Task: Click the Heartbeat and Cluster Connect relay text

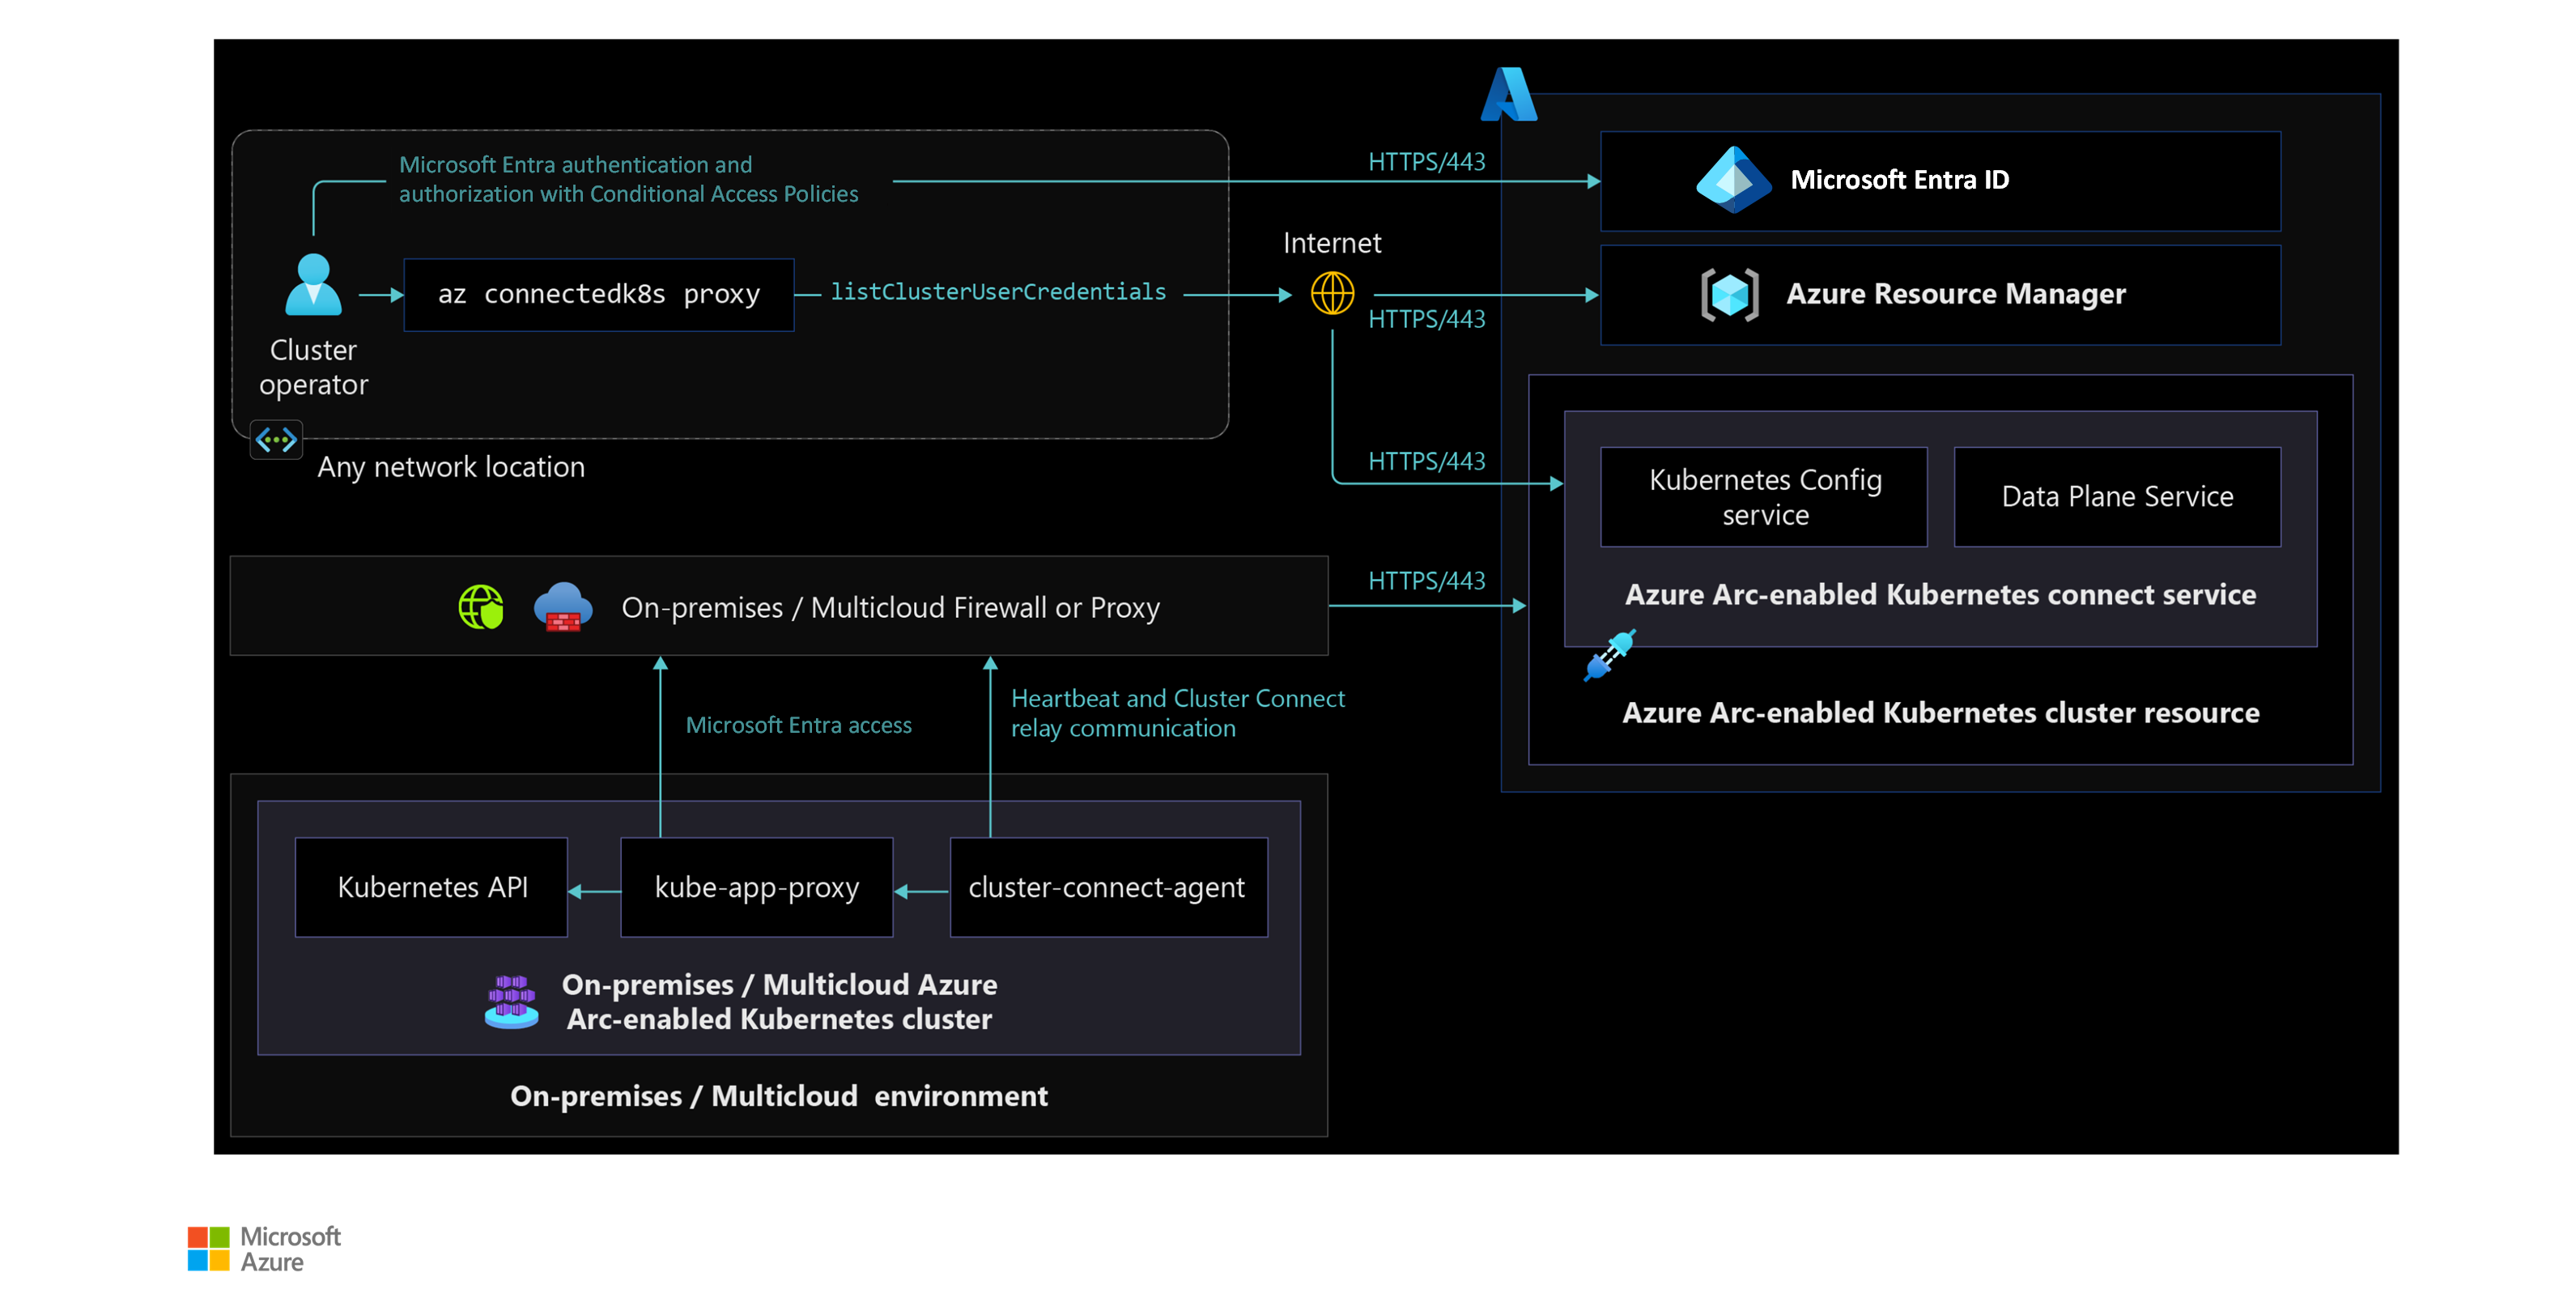Action: (x=1177, y=713)
